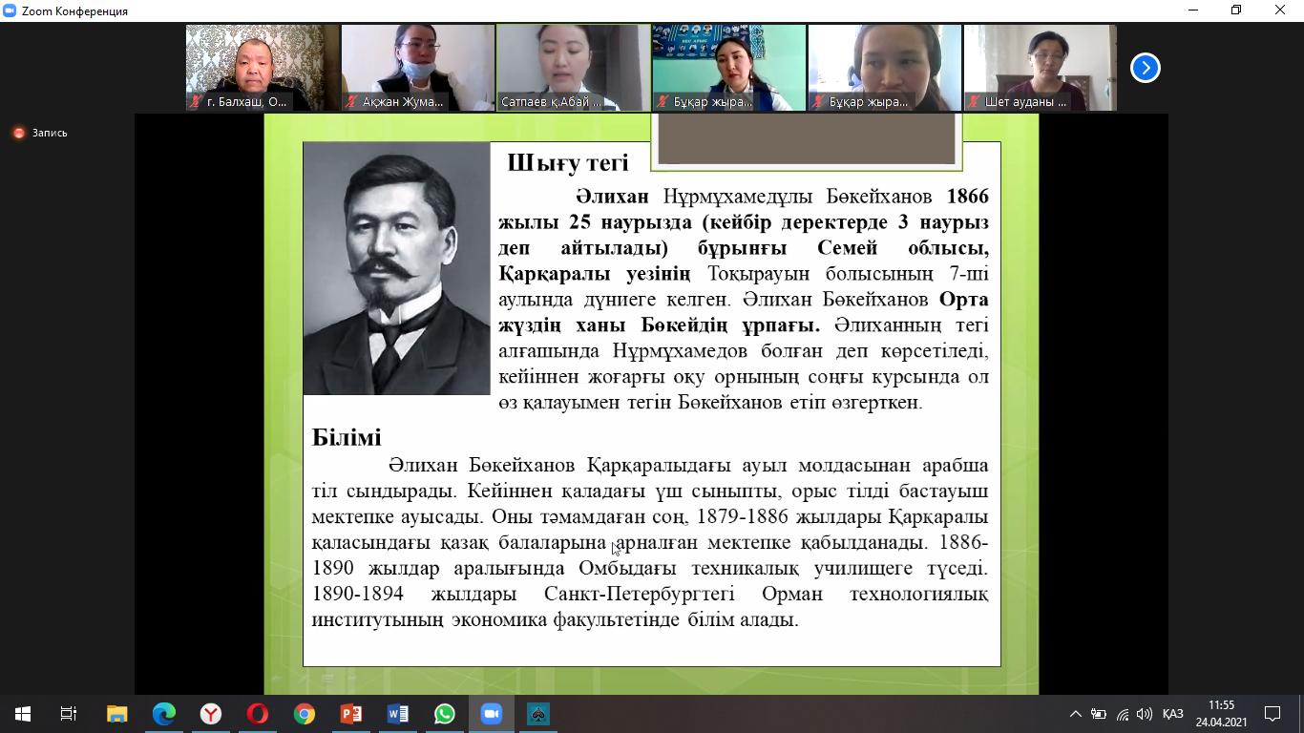
Task: Select the 'г. Балхаш' participant video thumbnail
Action: [263, 68]
